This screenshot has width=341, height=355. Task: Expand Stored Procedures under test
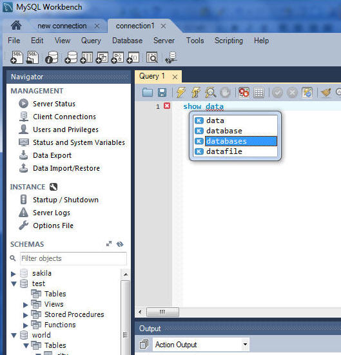coord(26,315)
